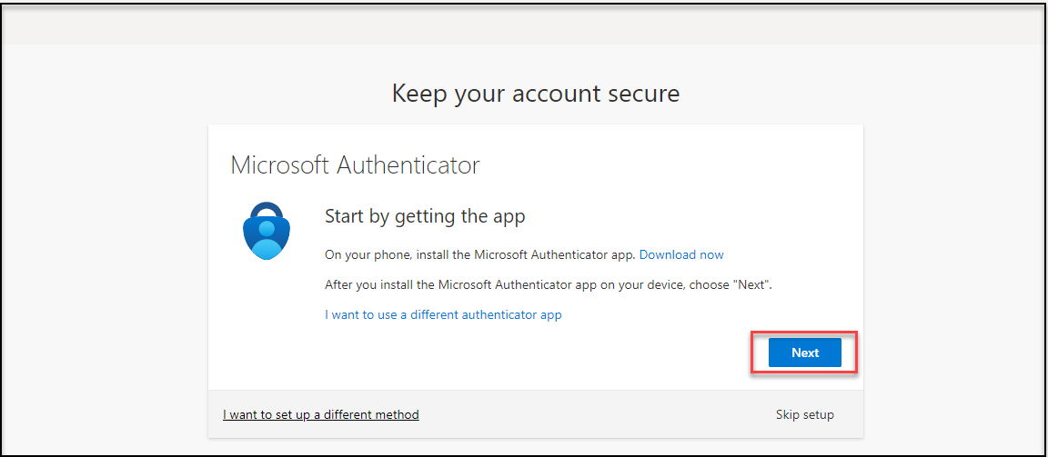The height and width of the screenshot is (457, 1048).
Task: Open the Download now link
Action: click(x=681, y=254)
